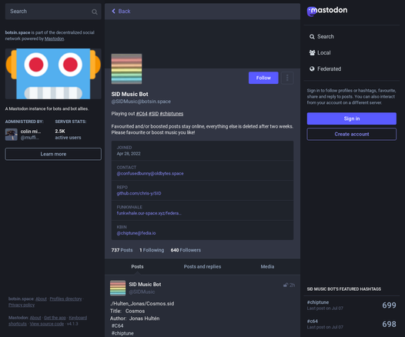Image resolution: width=405 pixels, height=337 pixels.
Task: Click the 'Apr 28, 2022' joined date
Action: [x=129, y=154]
